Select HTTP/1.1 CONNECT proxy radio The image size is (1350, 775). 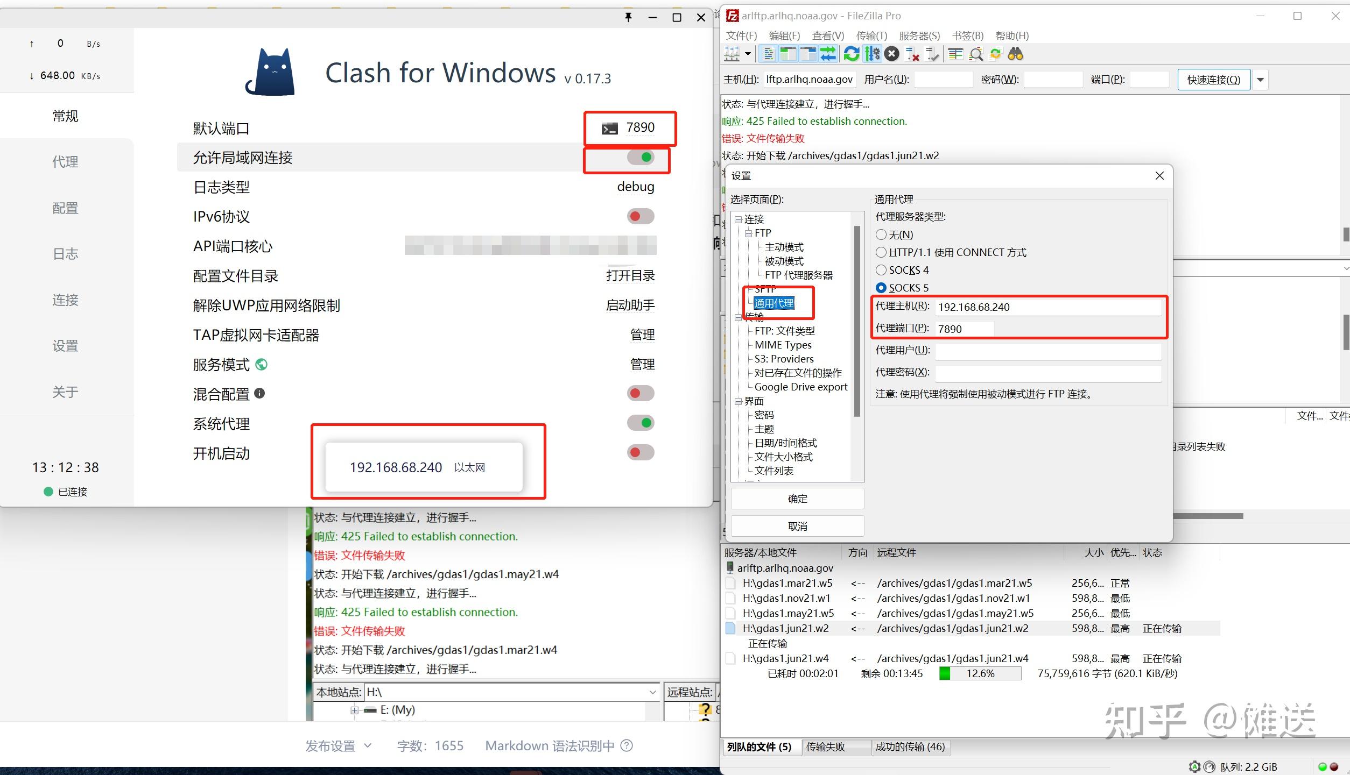[881, 252]
